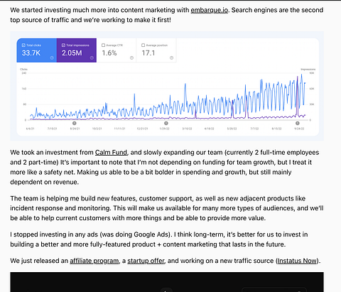Follow the affiliate program link
Viewport: 341px width, 292px height.
click(x=94, y=261)
